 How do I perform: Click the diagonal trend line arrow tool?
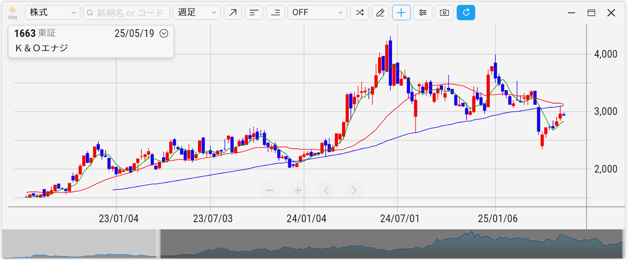click(233, 13)
